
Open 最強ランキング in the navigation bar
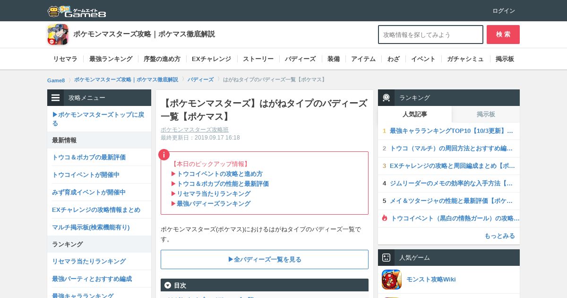tap(111, 59)
